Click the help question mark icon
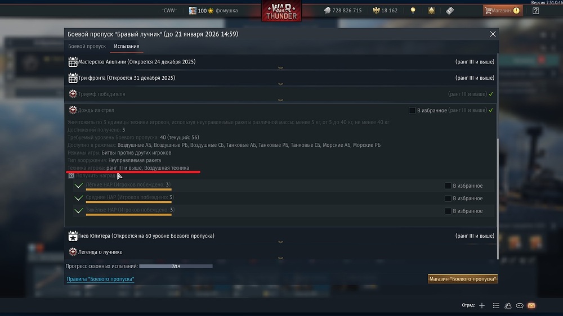Viewport: 563px width, 316px height. click(x=536, y=10)
